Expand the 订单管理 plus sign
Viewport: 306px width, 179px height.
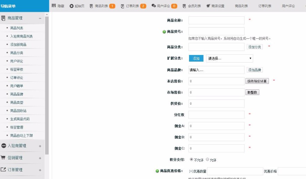tap(40, 170)
